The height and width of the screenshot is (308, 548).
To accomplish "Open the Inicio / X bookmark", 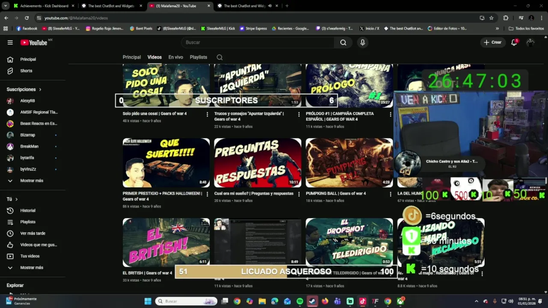I will [x=369, y=29].
